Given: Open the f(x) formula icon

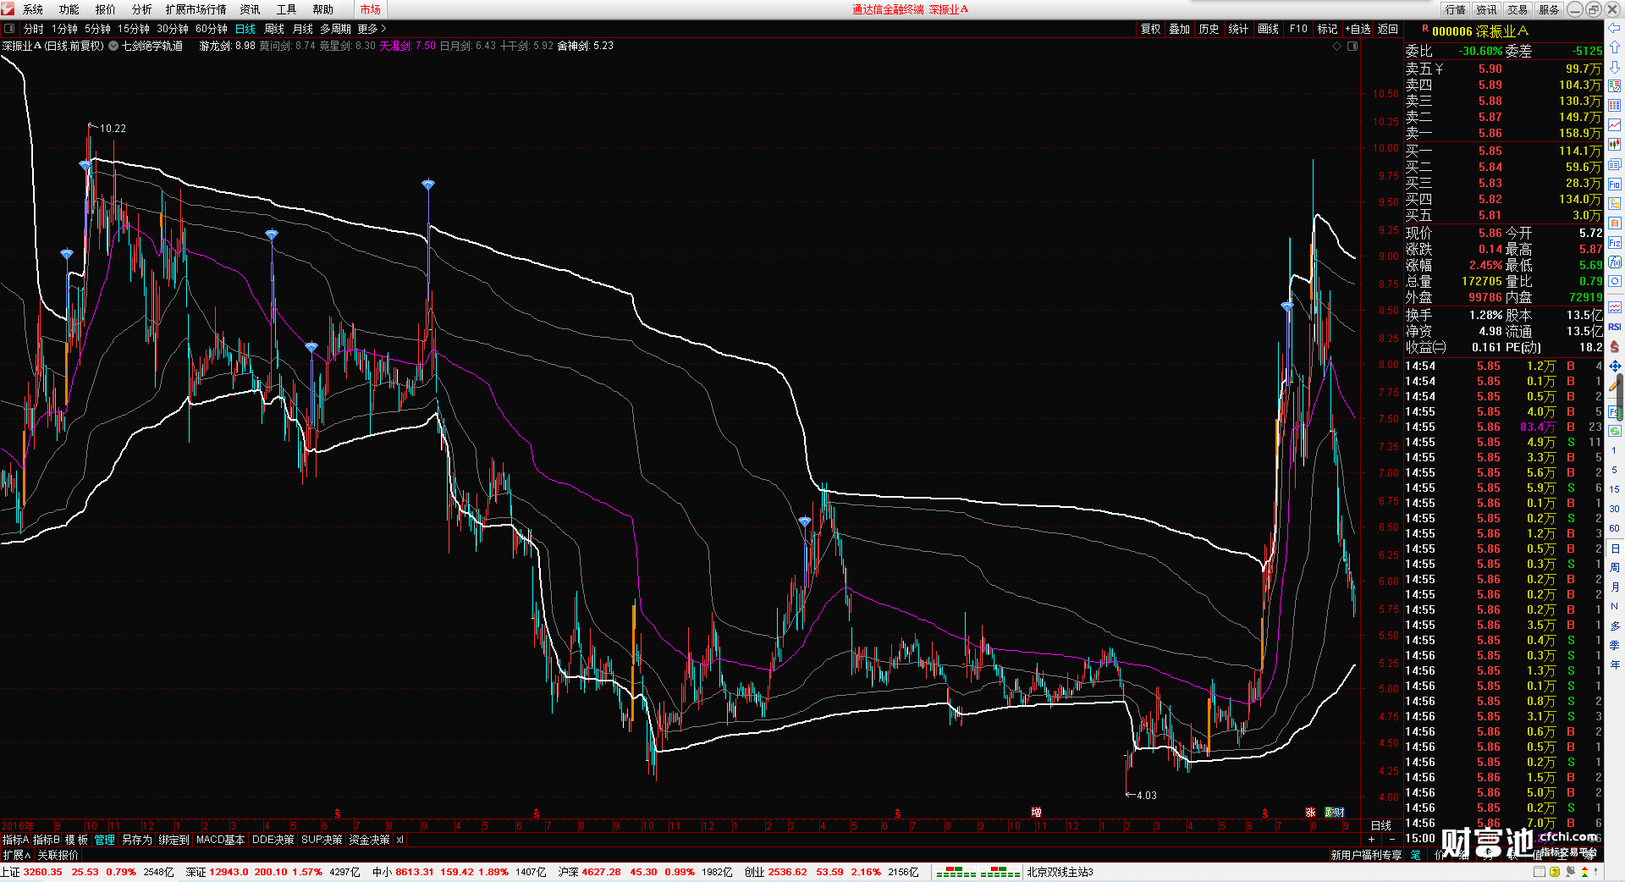Looking at the screenshot, I should click(x=1615, y=262).
